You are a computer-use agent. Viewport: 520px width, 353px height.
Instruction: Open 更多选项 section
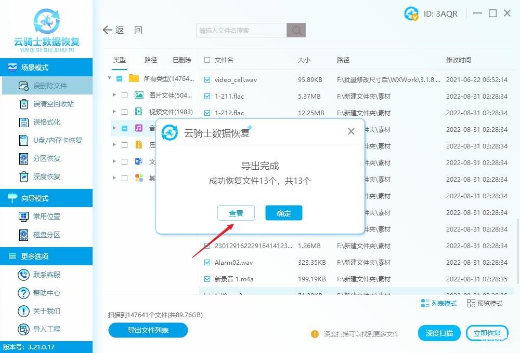[x=46, y=256]
